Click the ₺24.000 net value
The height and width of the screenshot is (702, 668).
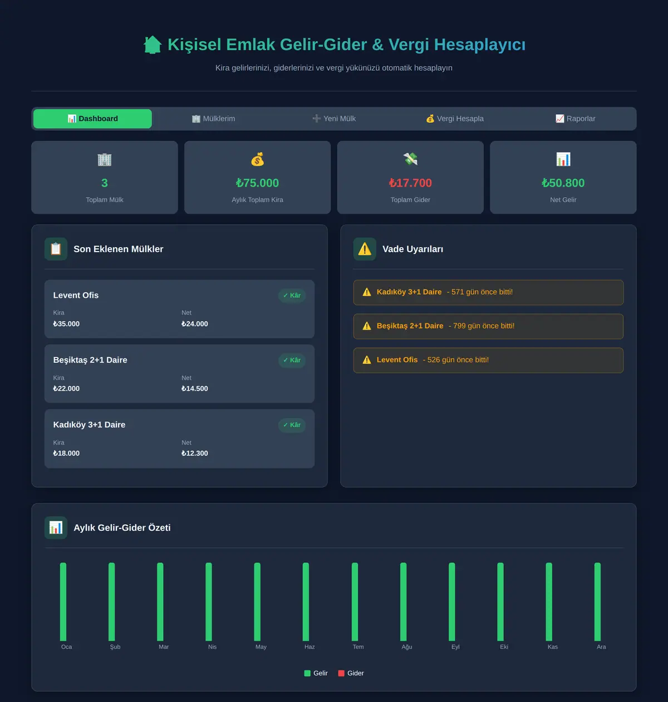tap(195, 324)
